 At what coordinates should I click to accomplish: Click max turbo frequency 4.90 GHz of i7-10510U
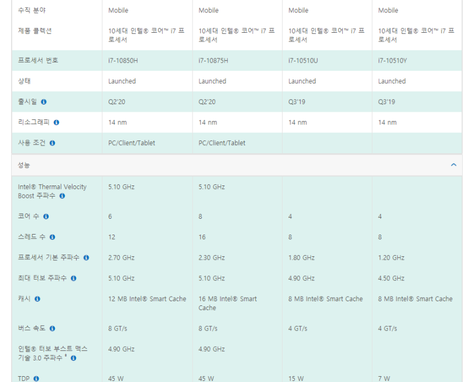coord(301,278)
